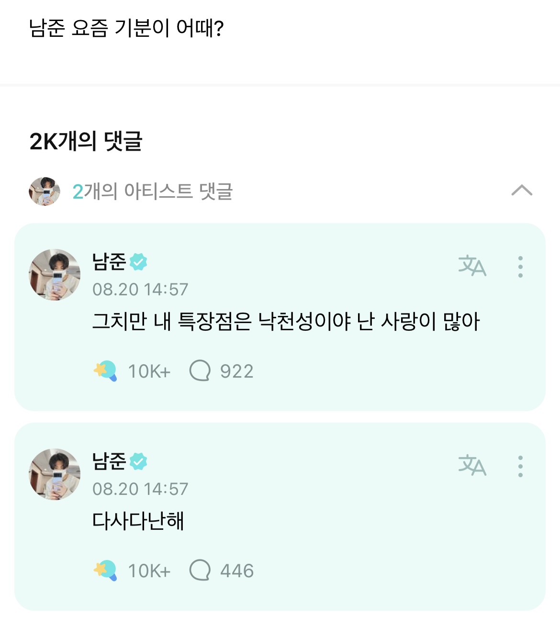Viewport: 560px width, 626px height.
Task: Tap post text 남준 요즘 기분이 어때?
Action: 126,28
